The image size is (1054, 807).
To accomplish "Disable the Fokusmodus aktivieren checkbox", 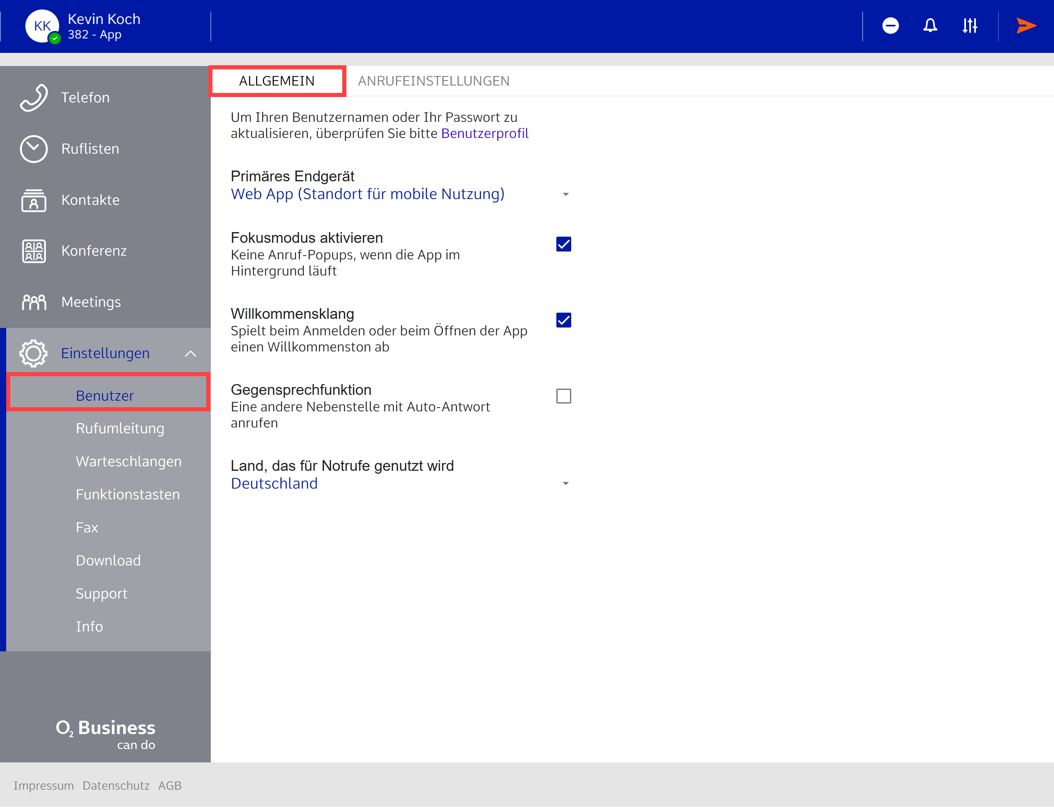I will 563,244.
